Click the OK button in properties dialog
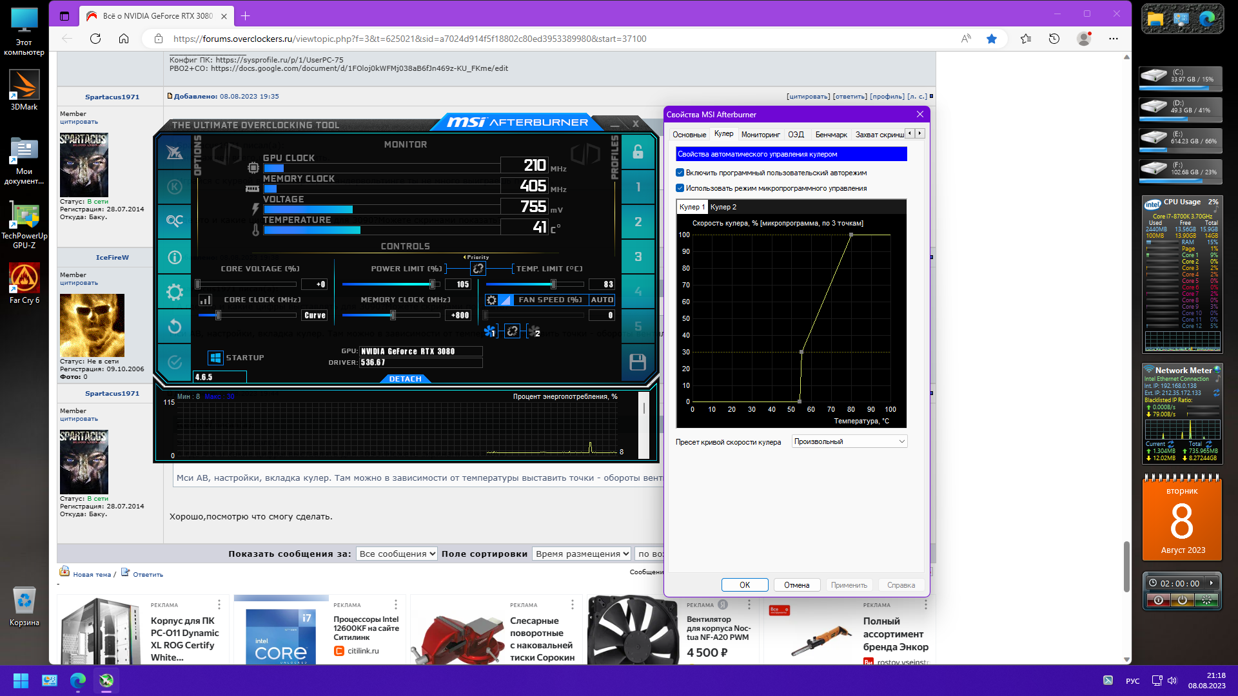This screenshot has height=696, width=1238. coord(744,585)
